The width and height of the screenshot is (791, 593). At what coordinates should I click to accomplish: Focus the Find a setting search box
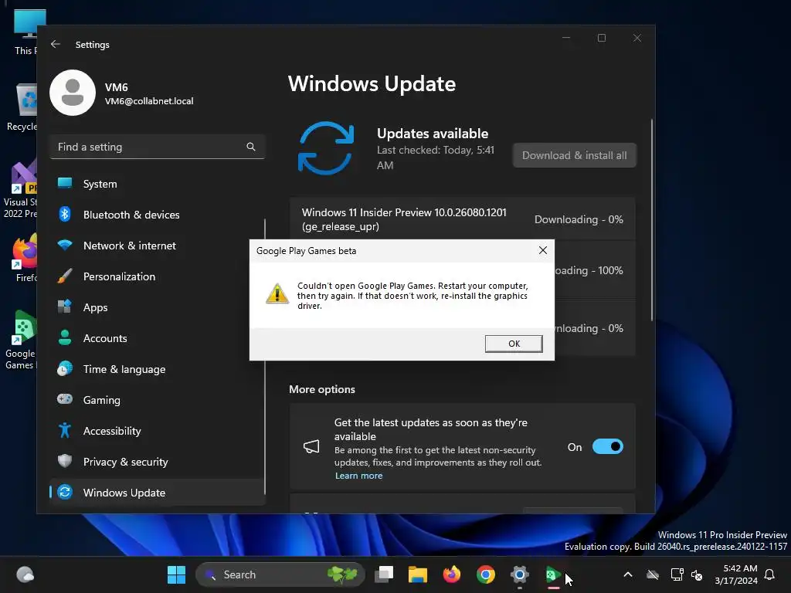(158, 147)
